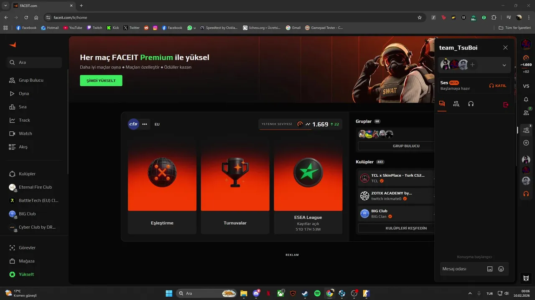Expand the party members dropdown chevron
Screen dimensions: 535x300
[x=504, y=65]
